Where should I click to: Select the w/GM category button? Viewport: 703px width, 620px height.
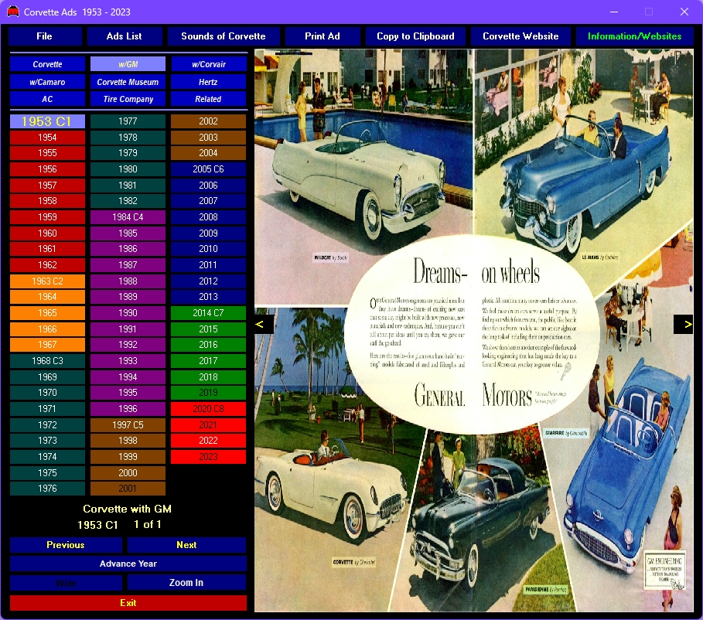coord(128,64)
